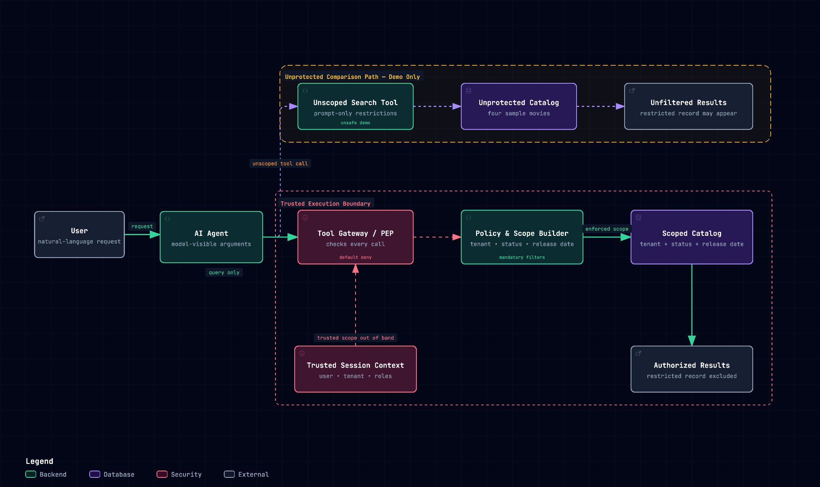The height and width of the screenshot is (487, 820).
Task: Select the Policy & Scope Builder title
Action: click(x=522, y=233)
